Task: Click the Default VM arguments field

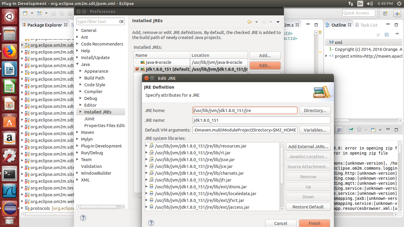Action: [245, 130]
